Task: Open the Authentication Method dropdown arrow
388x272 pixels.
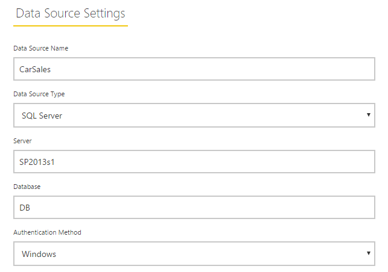Action: (x=369, y=253)
